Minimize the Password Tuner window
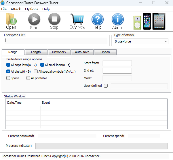The width and height of the screenshot is (173, 160). [x=141, y=3]
